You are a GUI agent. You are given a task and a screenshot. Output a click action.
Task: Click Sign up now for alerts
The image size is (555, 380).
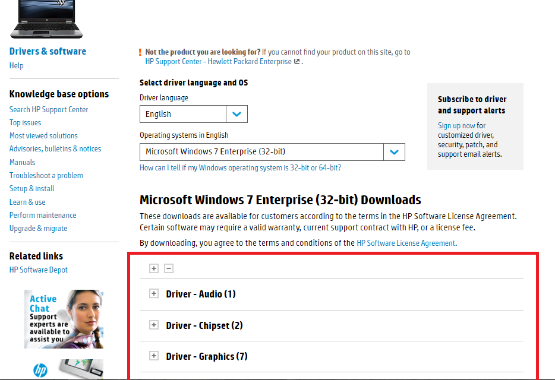coord(456,126)
